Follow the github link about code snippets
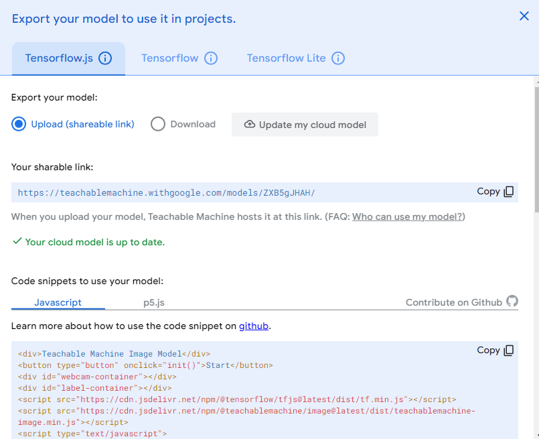539x439 pixels. click(254, 326)
